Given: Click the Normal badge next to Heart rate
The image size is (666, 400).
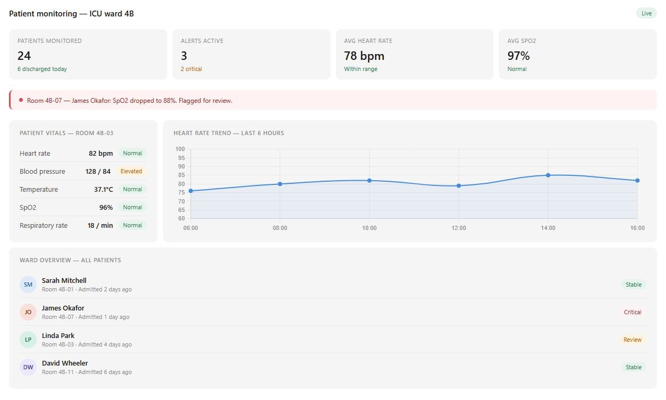Looking at the screenshot, I should pos(133,153).
